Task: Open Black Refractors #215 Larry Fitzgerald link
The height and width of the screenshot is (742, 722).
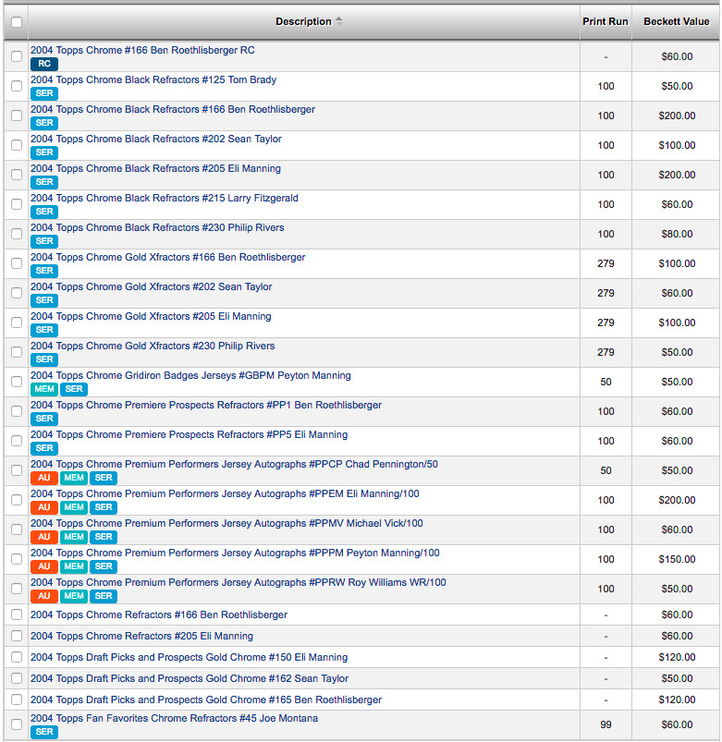Action: [x=165, y=198]
